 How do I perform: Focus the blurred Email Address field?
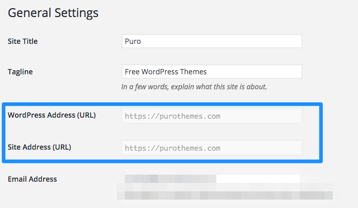(x=211, y=179)
